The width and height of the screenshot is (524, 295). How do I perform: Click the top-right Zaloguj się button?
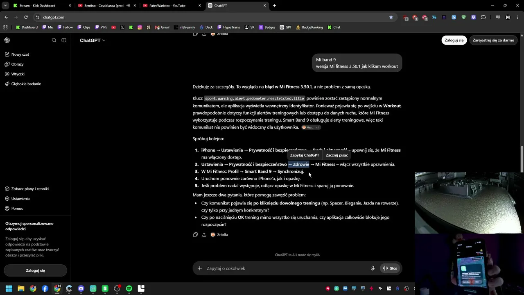click(454, 40)
